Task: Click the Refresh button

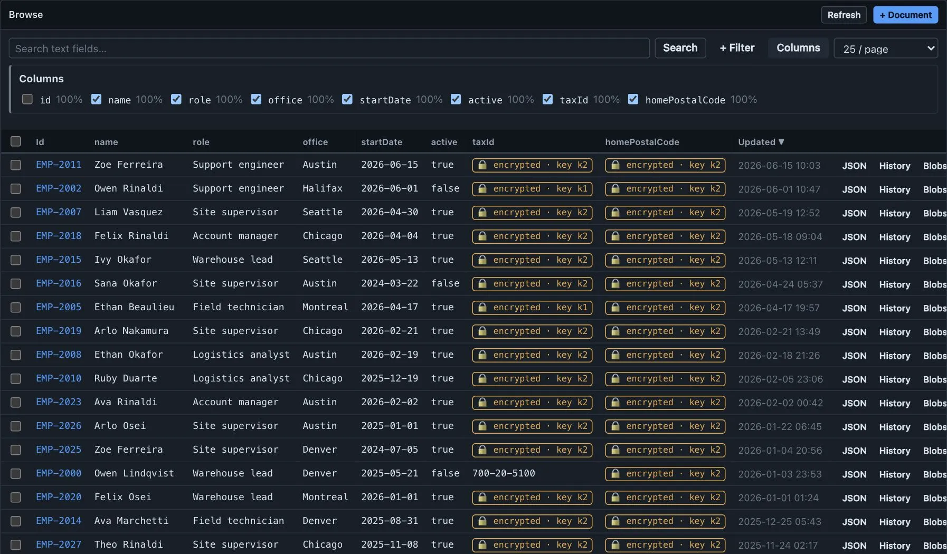Action: pyautogui.click(x=844, y=15)
